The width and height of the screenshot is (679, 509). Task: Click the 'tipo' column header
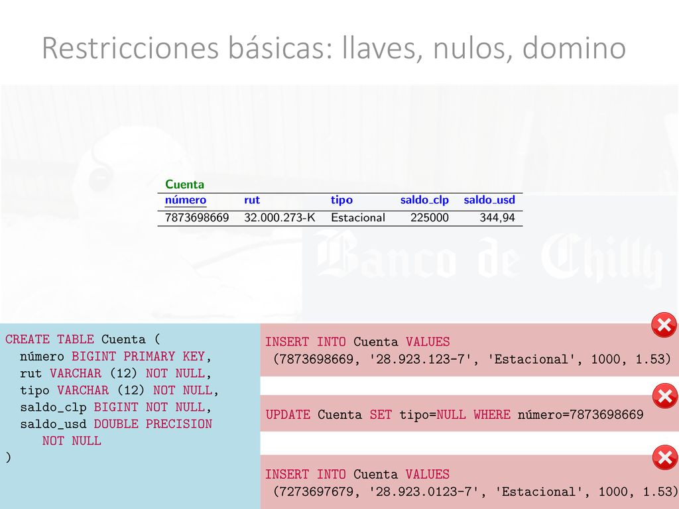pos(341,200)
